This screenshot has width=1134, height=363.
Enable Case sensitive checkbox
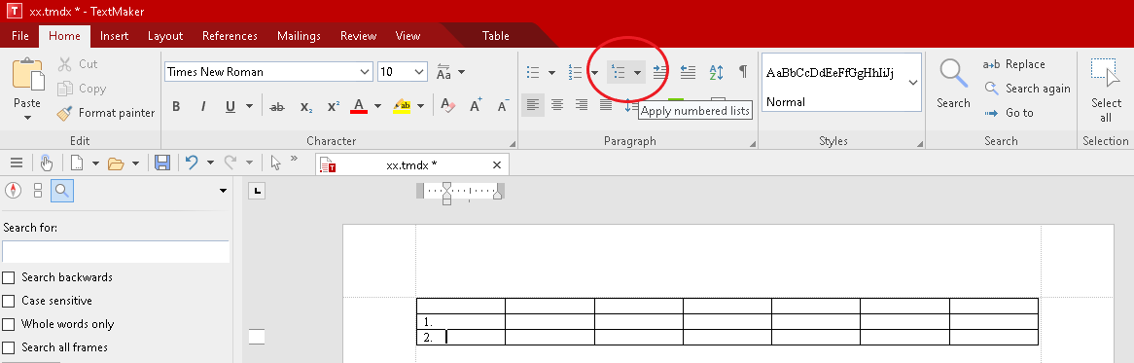tap(9, 301)
